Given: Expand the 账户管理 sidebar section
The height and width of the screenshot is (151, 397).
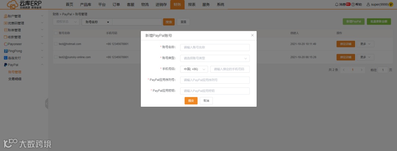Looking at the screenshot, I should pyautogui.click(x=42, y=16).
